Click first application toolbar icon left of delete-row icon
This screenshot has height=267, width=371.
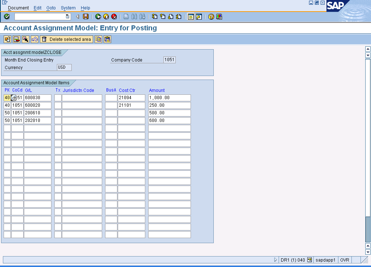click(x=8, y=39)
